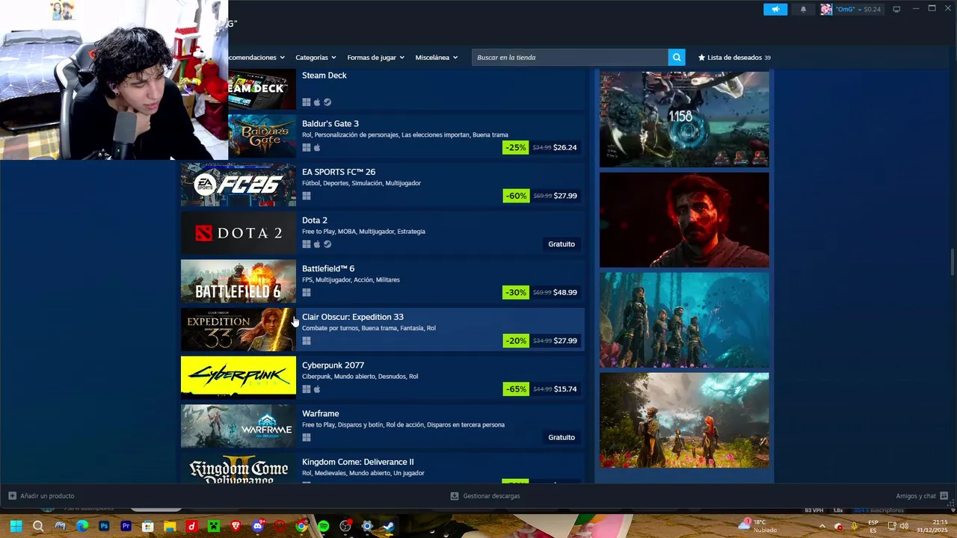Image resolution: width=957 pixels, height=538 pixels.
Task: Click the Gestionar descargas download icon
Action: (x=455, y=495)
